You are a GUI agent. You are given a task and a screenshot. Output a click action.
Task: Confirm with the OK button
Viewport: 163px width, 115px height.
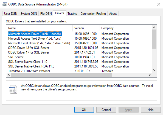click(x=84, y=110)
